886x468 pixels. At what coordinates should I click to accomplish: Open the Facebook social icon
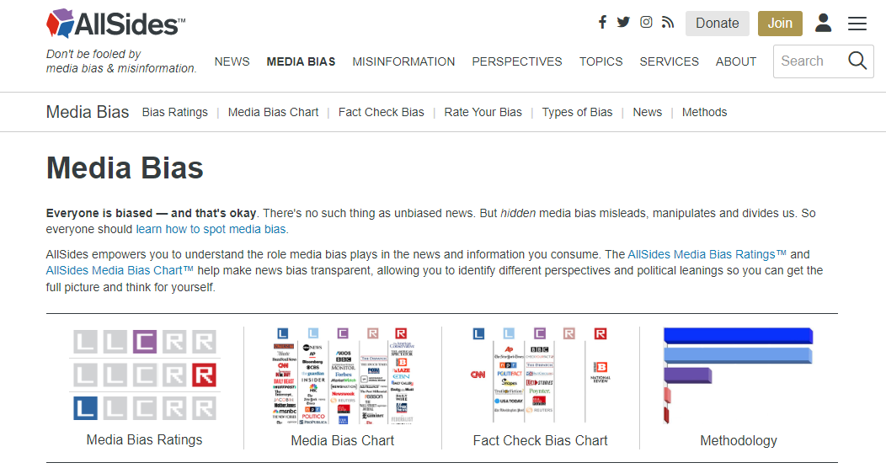602,23
